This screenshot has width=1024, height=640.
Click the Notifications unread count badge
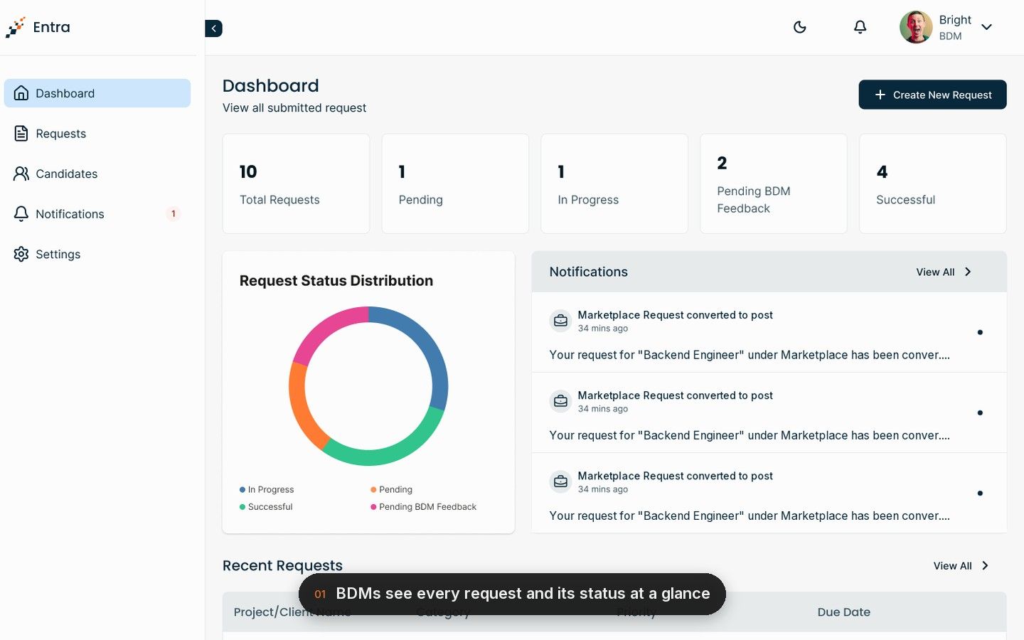point(173,214)
